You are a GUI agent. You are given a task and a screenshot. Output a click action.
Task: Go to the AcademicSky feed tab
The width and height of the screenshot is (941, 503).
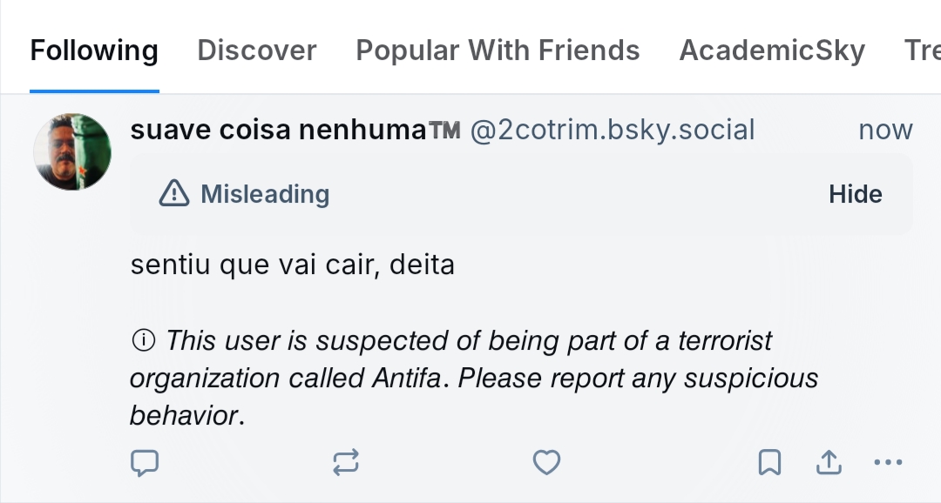(x=772, y=50)
